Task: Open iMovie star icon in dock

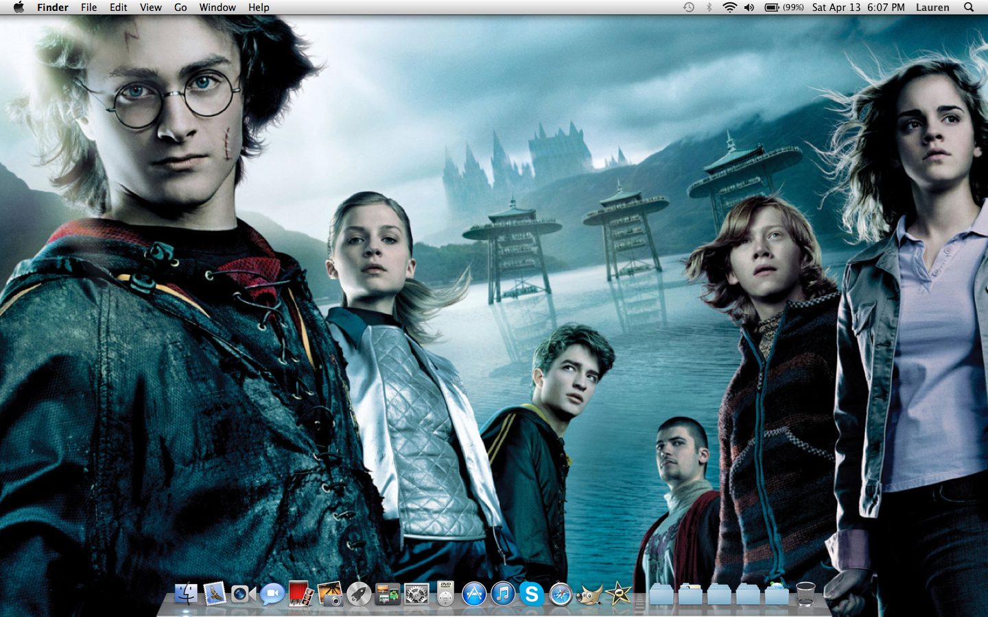Action: (x=618, y=594)
